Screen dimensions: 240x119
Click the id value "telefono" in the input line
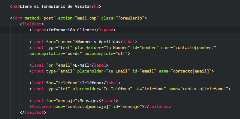pos(154,89)
